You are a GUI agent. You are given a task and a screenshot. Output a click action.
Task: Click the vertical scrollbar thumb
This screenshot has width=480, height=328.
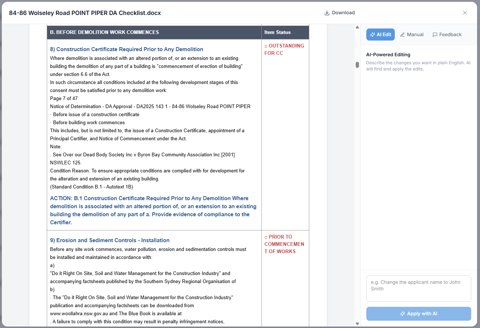(x=357, y=65)
